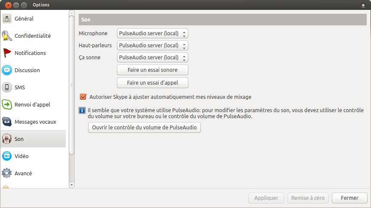Open the PulseAudio volume control button

(144, 128)
